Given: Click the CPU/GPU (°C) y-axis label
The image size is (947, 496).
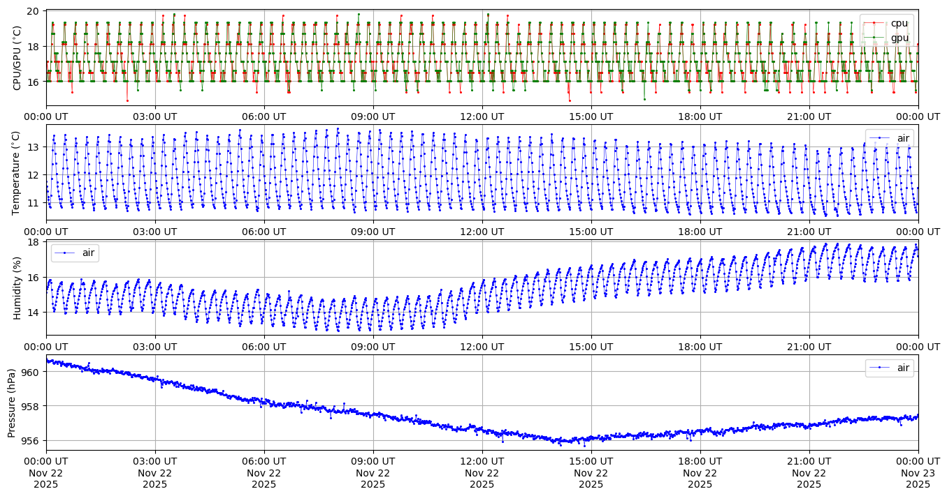Looking at the screenshot, I should point(17,58).
